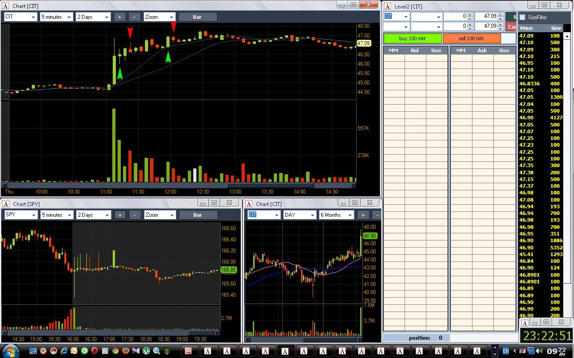Click the buy 100 mkt button
Viewport: 574px width, 358px height.
point(412,38)
